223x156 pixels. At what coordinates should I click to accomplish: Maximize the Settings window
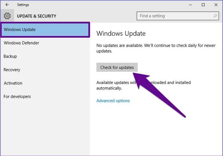(x=203, y=5)
